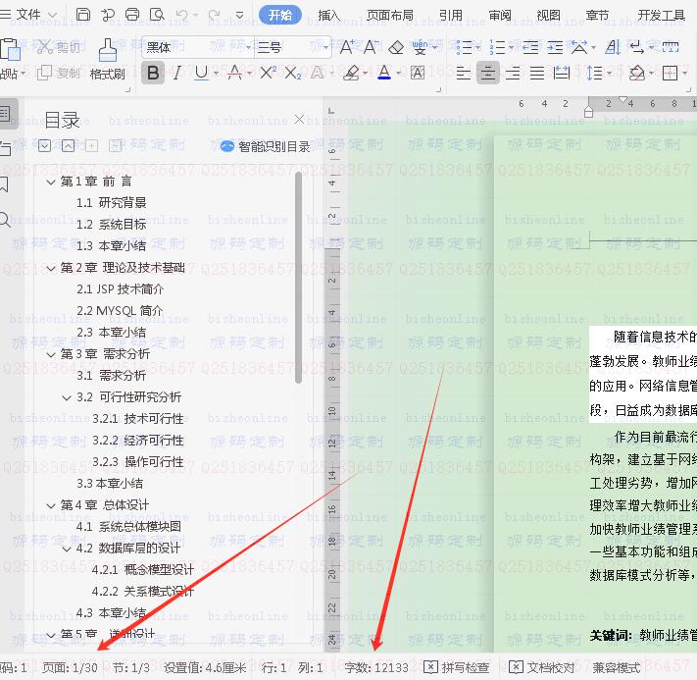Collapse the 第1章 前言 outline node

pyautogui.click(x=51, y=182)
